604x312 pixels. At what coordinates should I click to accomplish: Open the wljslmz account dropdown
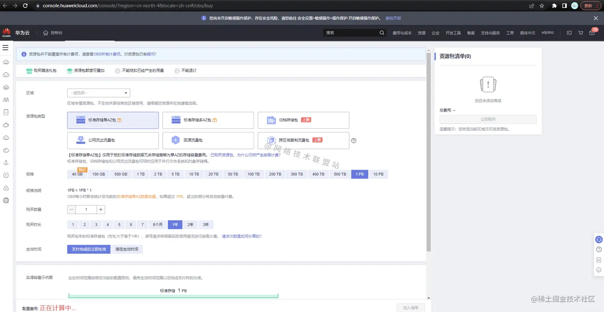click(x=548, y=33)
